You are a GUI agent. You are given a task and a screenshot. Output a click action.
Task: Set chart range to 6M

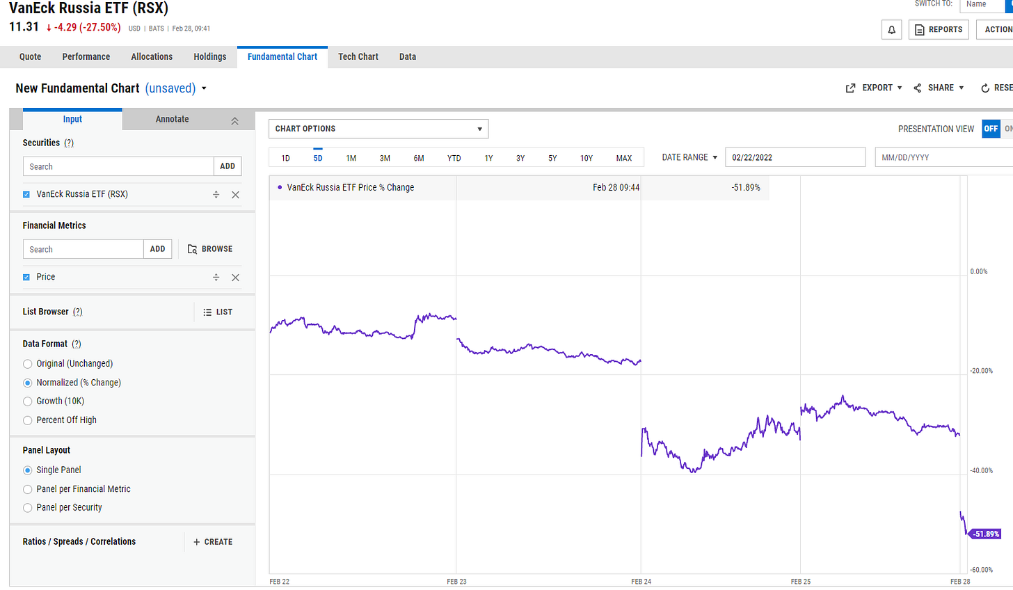click(x=419, y=158)
